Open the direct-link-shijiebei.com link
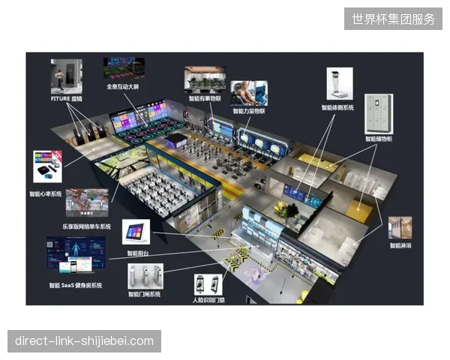Image resolution: width=450 pixels, height=360 pixels. pos(84,341)
